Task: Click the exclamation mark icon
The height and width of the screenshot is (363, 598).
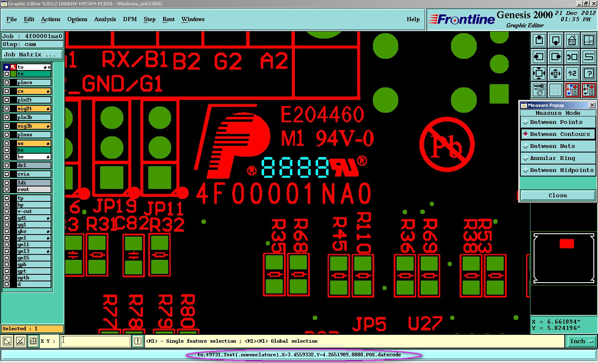Action: 138,341
